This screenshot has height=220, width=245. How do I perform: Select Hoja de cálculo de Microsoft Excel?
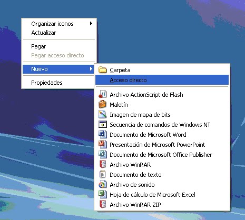click(162, 195)
